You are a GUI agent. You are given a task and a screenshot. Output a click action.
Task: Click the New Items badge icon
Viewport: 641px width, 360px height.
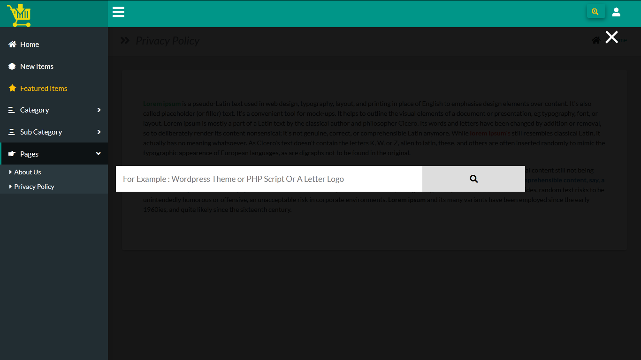[x=12, y=67]
